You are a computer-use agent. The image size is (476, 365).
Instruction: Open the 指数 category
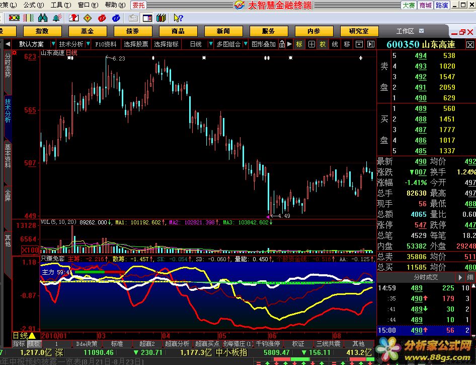pyautogui.click(x=42, y=31)
